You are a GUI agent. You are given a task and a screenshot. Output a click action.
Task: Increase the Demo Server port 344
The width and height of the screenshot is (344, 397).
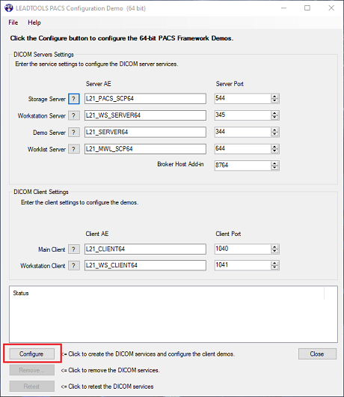pos(274,130)
